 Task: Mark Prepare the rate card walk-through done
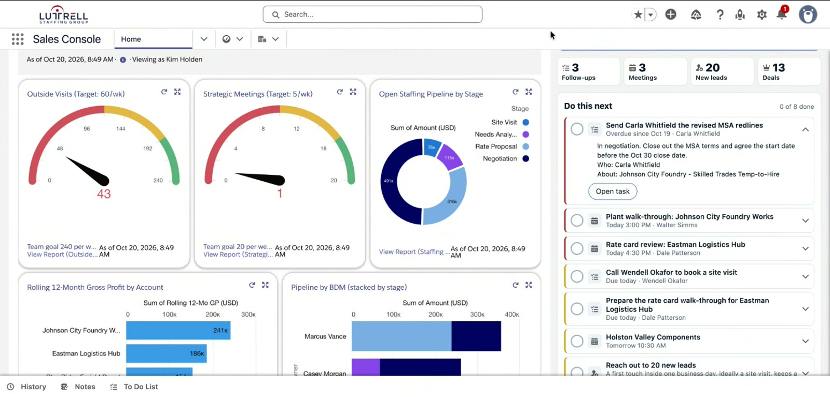pos(577,309)
